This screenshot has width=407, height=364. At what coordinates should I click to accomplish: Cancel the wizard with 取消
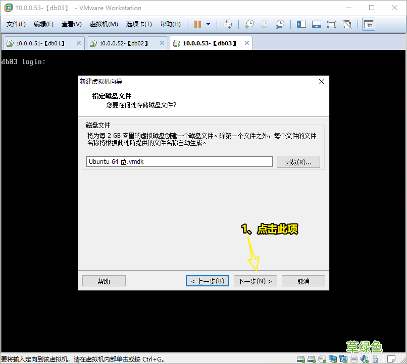click(303, 281)
